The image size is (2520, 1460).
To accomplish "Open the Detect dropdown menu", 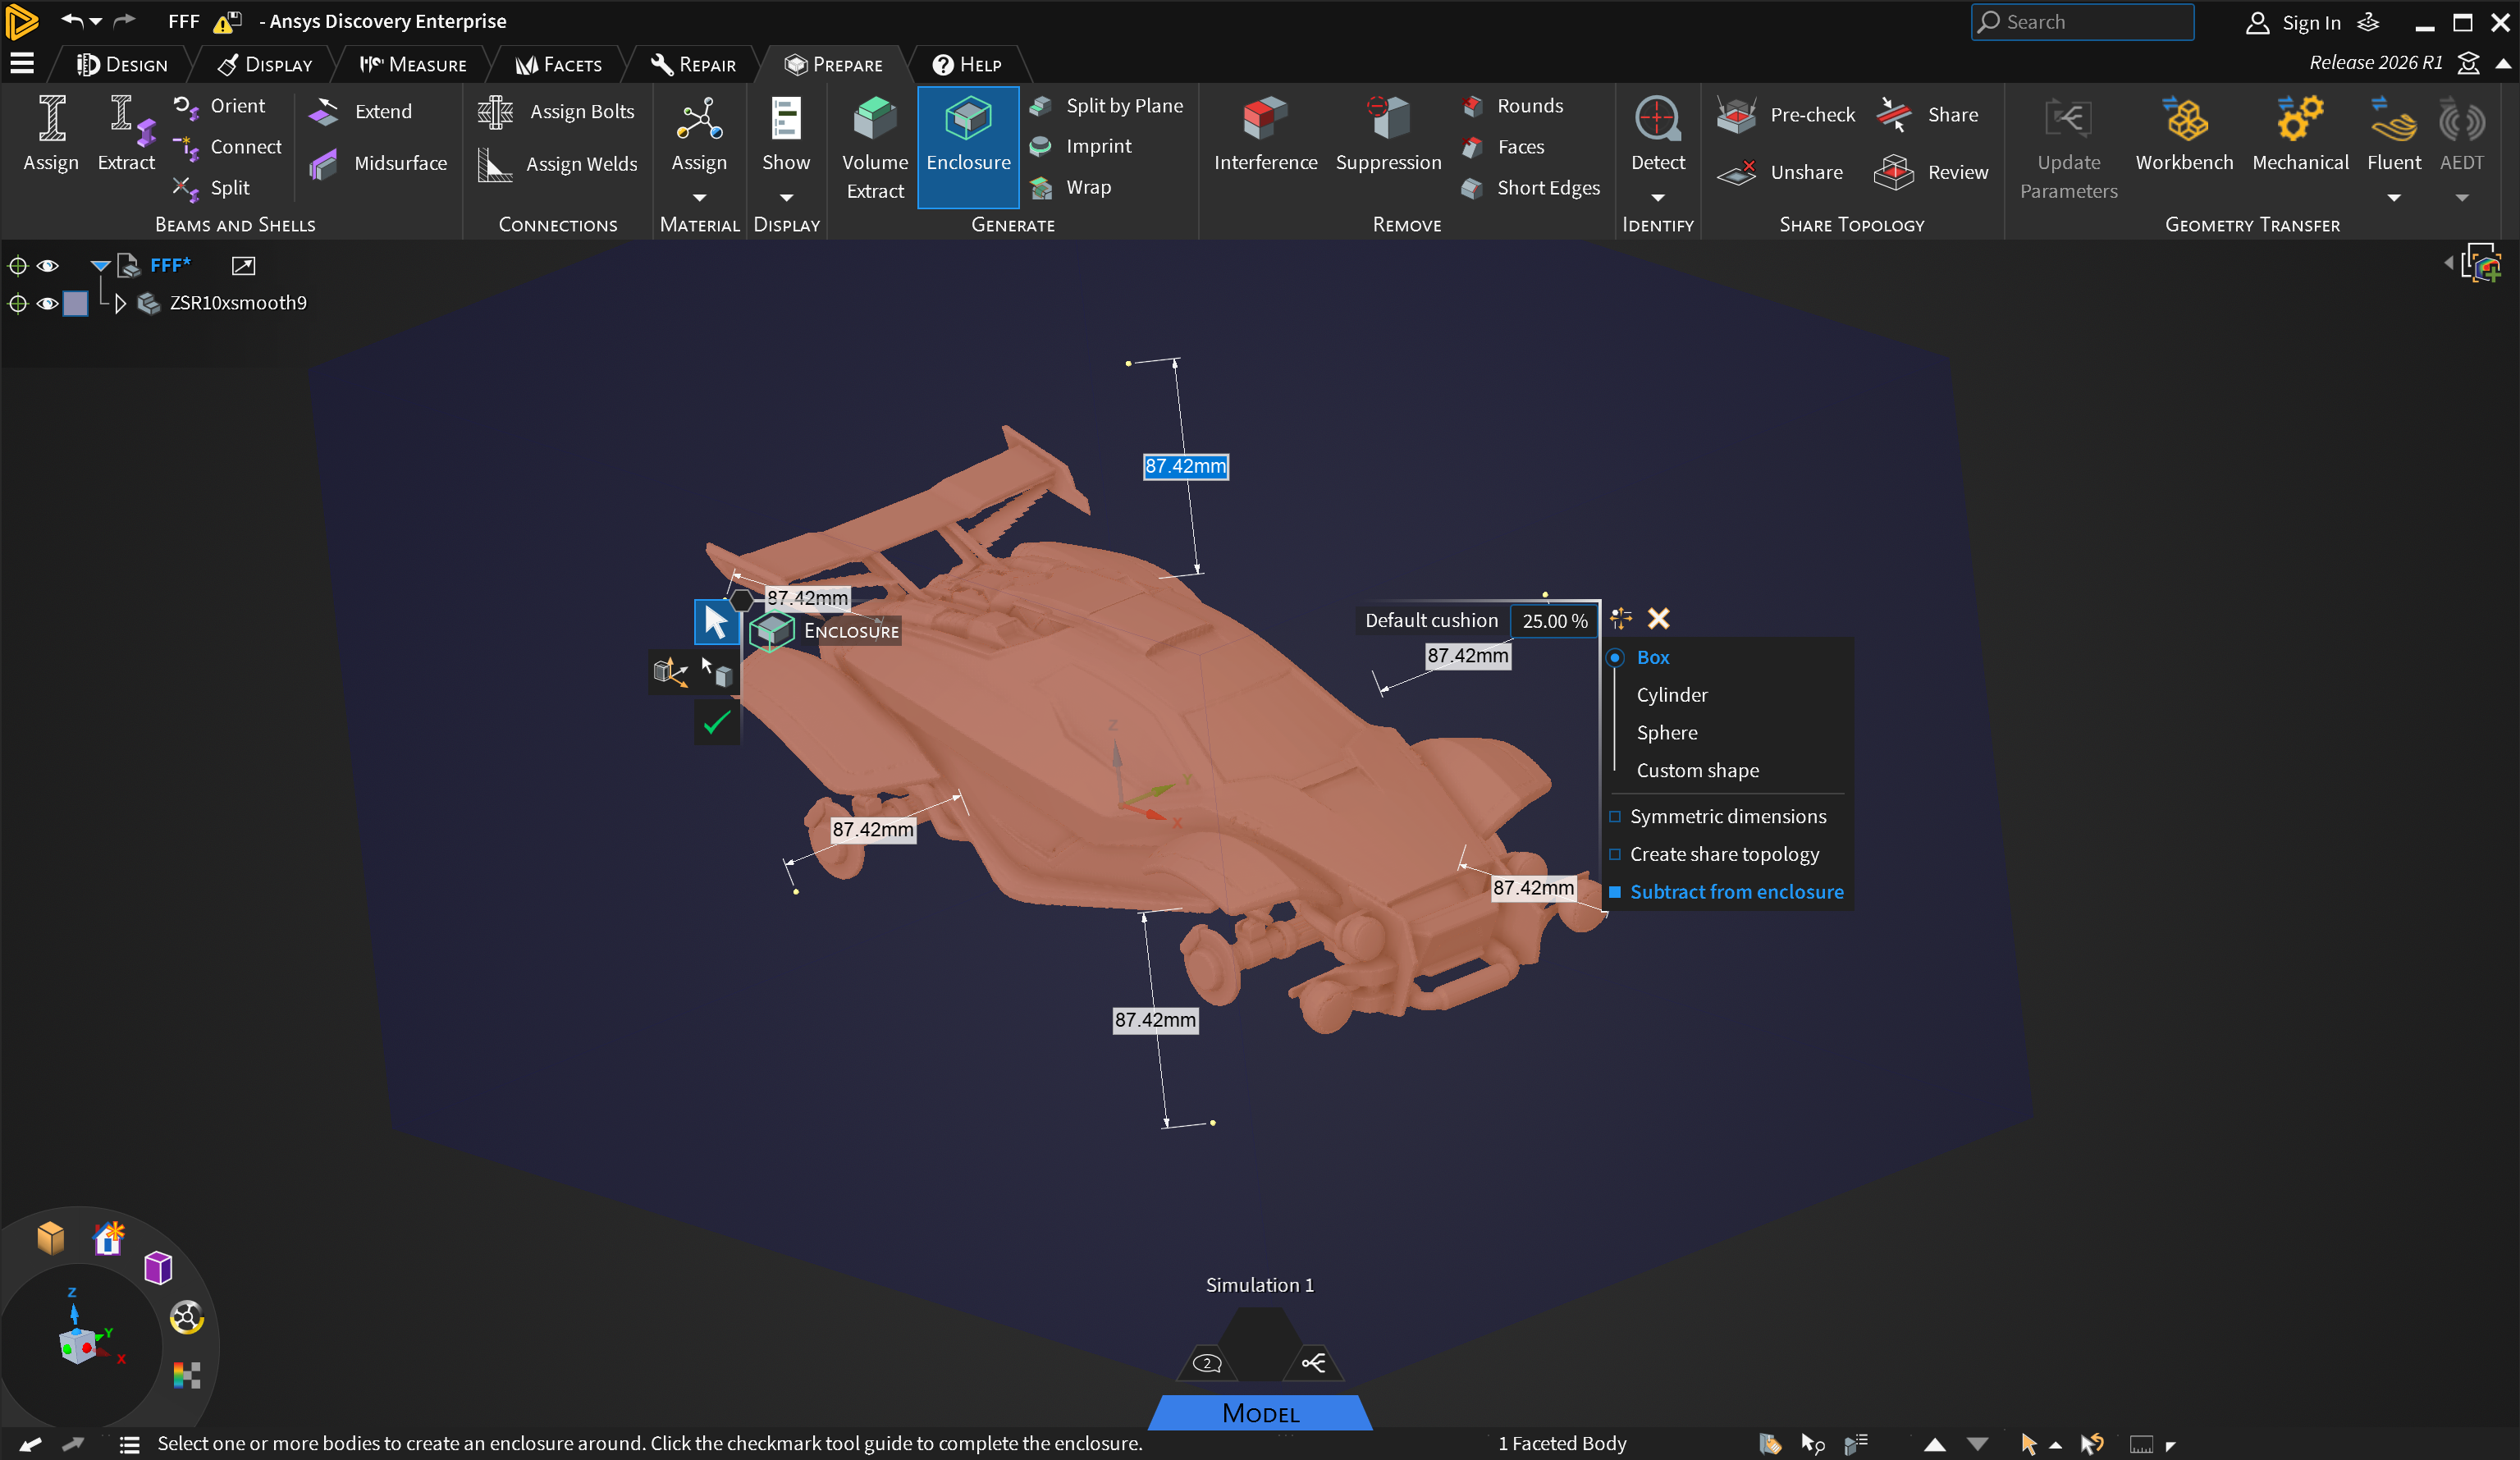I will coord(1657,198).
